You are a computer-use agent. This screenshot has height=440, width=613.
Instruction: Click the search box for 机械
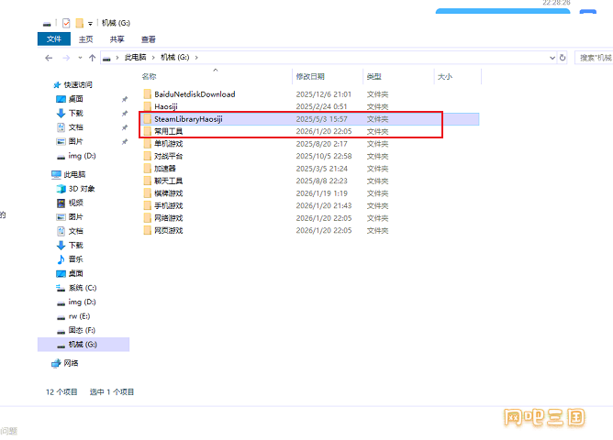point(595,58)
